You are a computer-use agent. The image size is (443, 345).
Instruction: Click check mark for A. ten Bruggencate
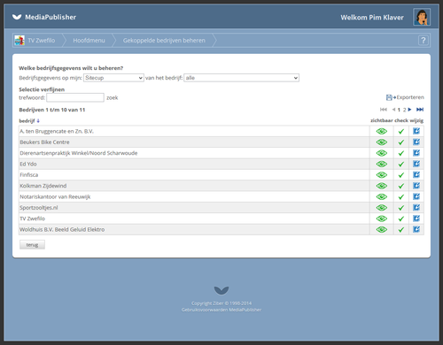click(401, 132)
